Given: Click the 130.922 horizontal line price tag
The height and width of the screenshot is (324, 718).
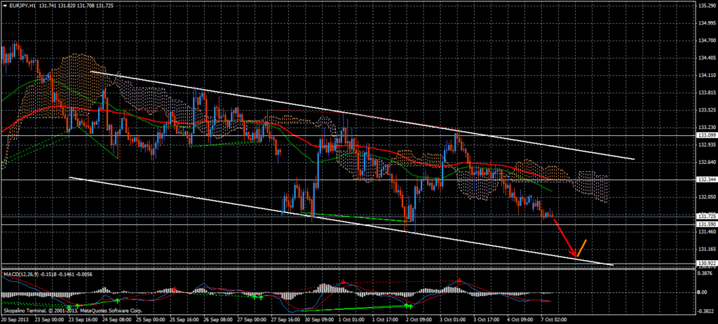Looking at the screenshot, I should (x=706, y=263).
